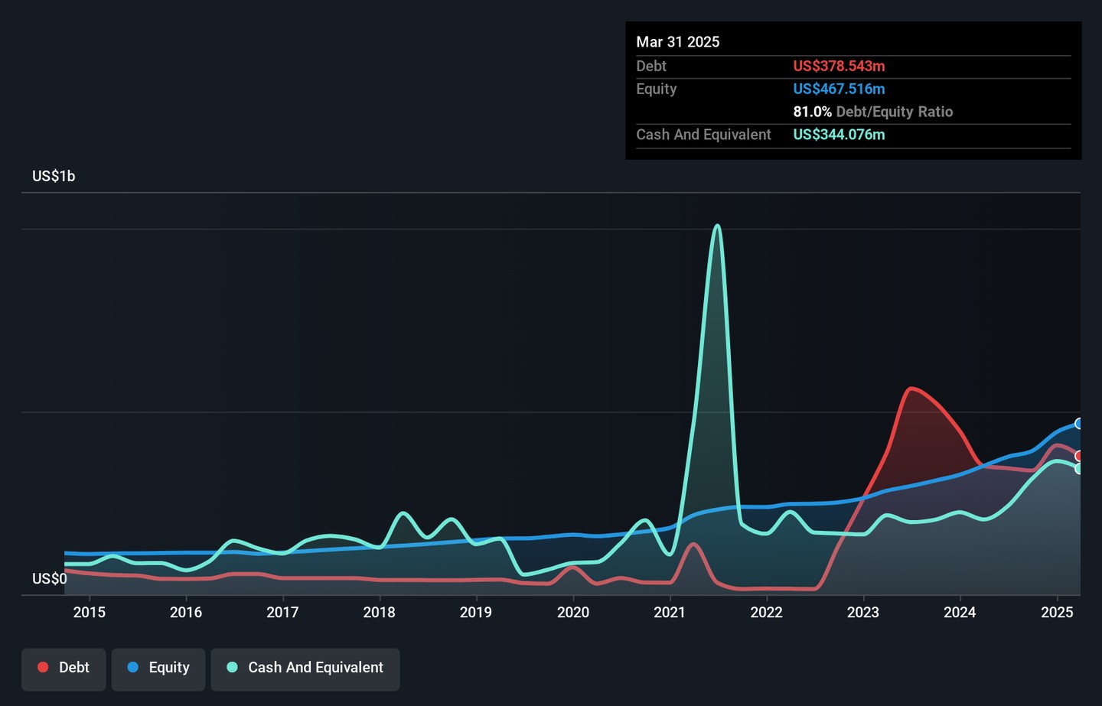
Task: Click the blue Equity legend dot
Action: click(x=133, y=667)
